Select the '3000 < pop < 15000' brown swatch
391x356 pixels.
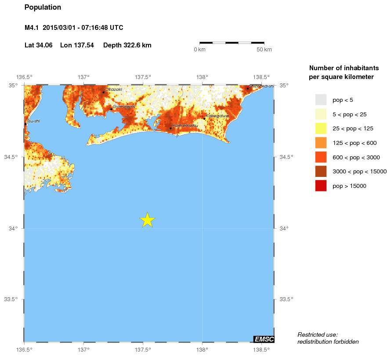[321, 171]
